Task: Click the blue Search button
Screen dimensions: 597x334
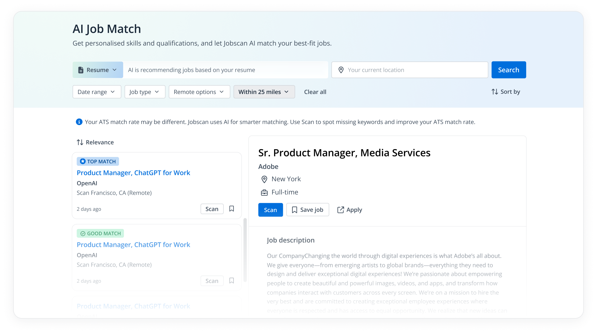Action: pyautogui.click(x=509, y=70)
